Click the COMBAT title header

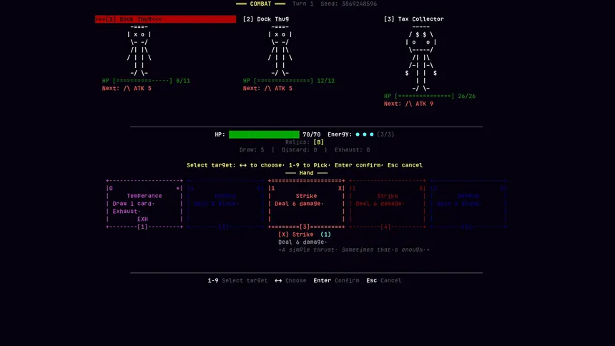[x=260, y=4]
